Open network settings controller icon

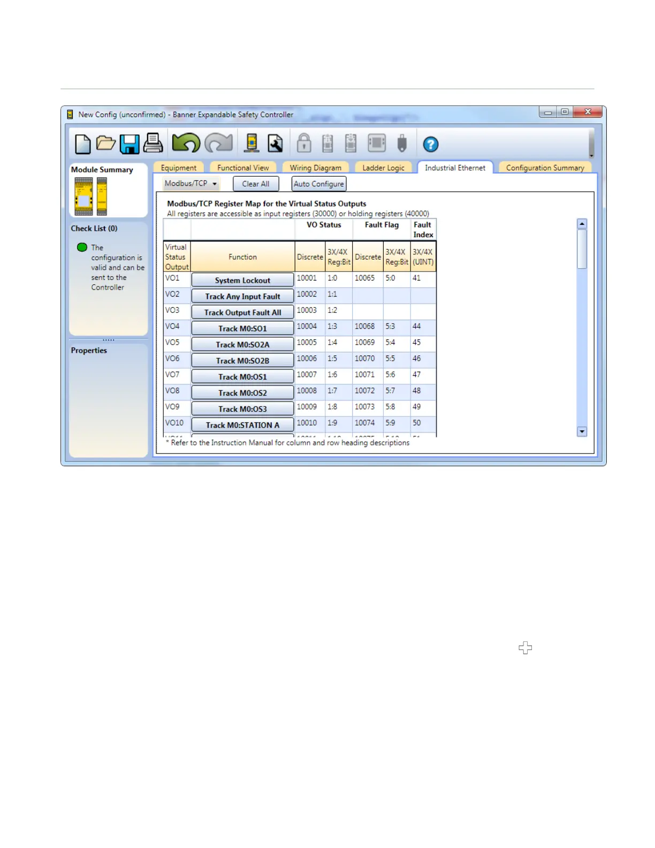click(252, 143)
